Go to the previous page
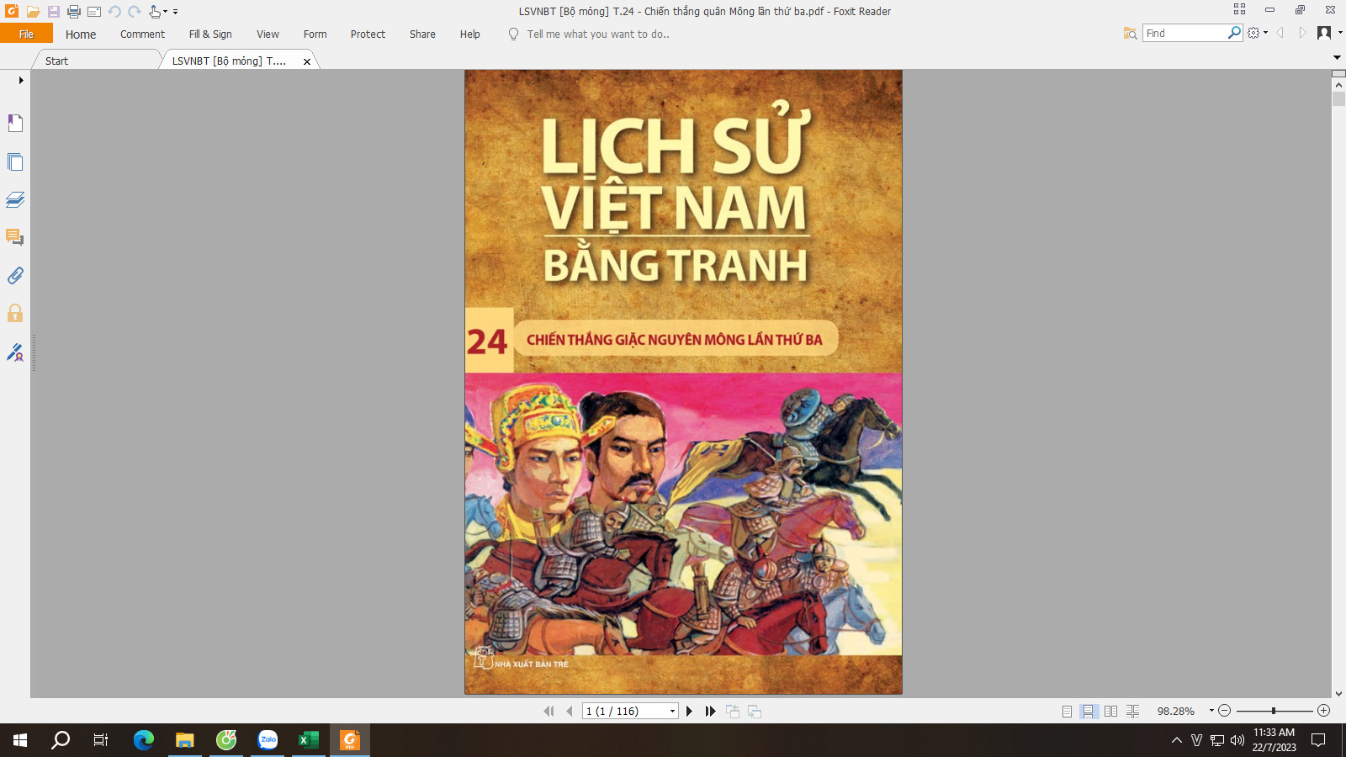The image size is (1346, 757). point(570,711)
